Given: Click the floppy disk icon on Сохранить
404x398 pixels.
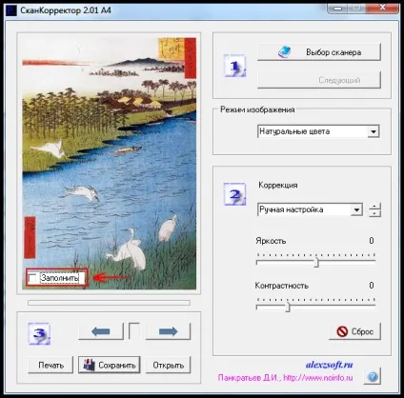Looking at the screenshot, I should point(90,365).
